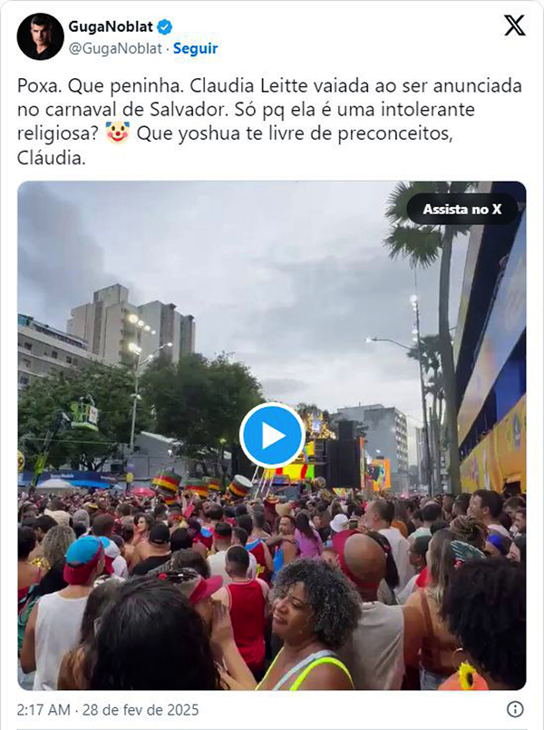The width and height of the screenshot is (544, 730).
Task: Play the embedded carnival video
Action: click(x=272, y=435)
